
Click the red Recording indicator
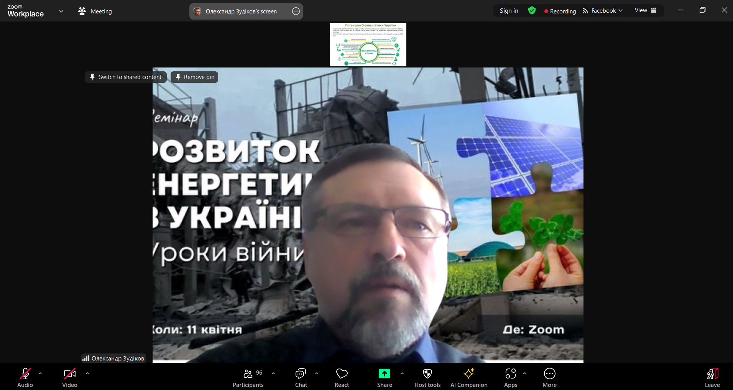(x=560, y=11)
